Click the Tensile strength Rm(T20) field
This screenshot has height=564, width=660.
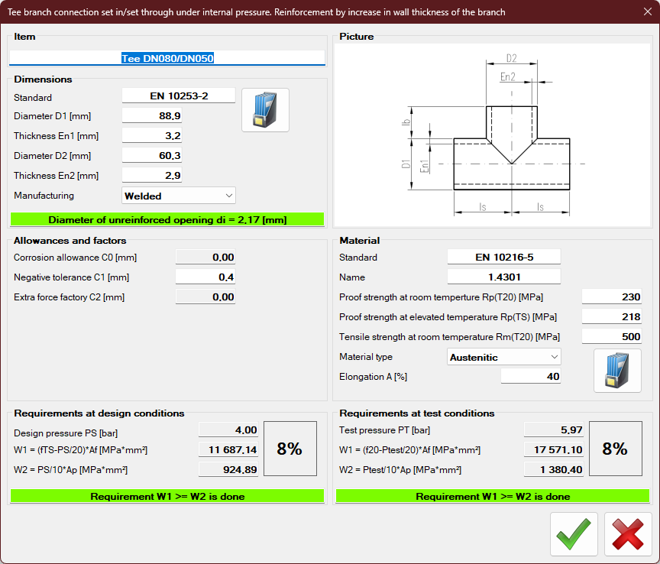click(611, 337)
